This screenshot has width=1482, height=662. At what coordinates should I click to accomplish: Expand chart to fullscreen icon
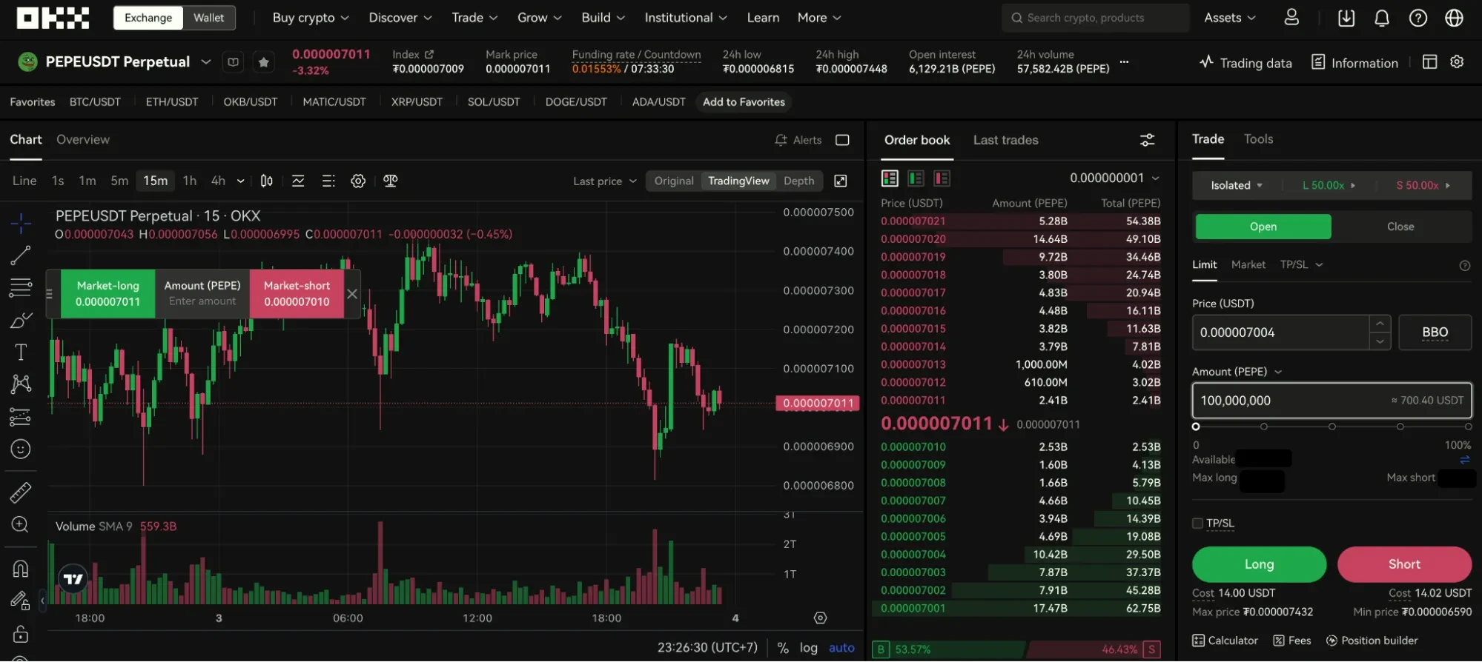coord(841,181)
